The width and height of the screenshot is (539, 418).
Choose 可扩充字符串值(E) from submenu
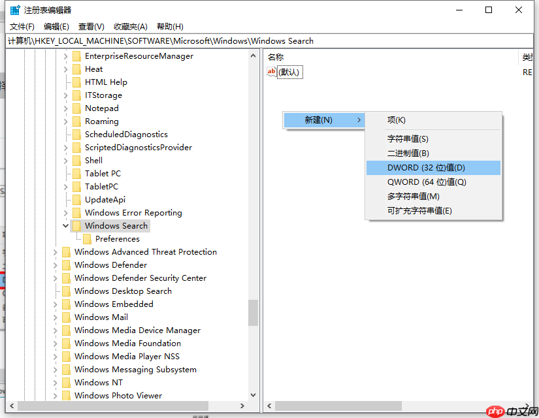433,211
